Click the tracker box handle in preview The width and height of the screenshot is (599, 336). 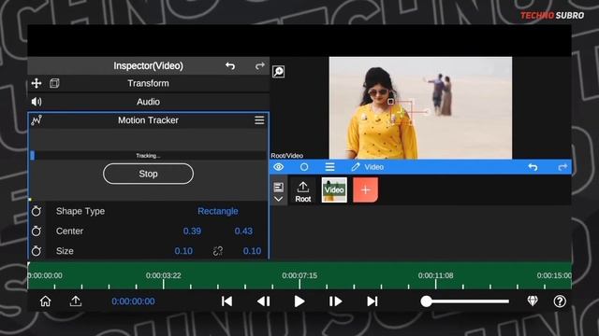point(390,102)
